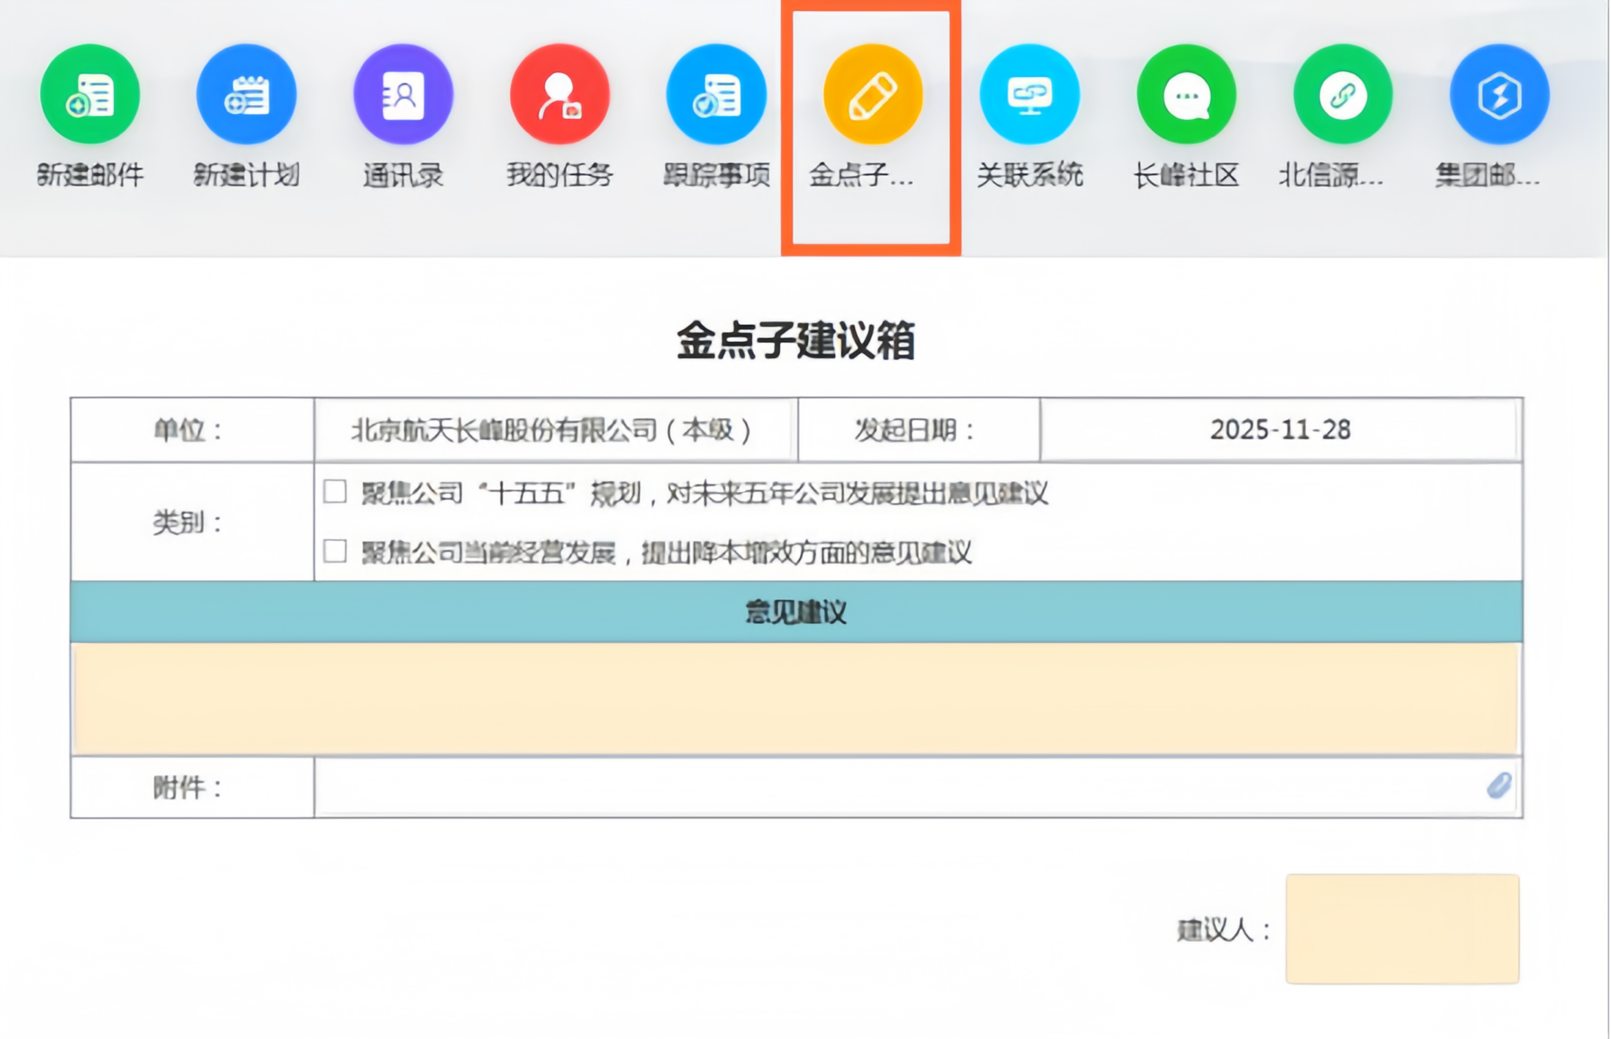Click inside the 意见建议 text area

[x=796, y=699]
